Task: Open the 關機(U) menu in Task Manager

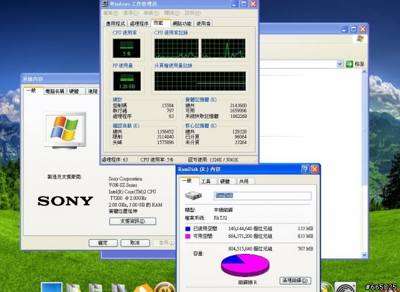Action: coord(172,12)
